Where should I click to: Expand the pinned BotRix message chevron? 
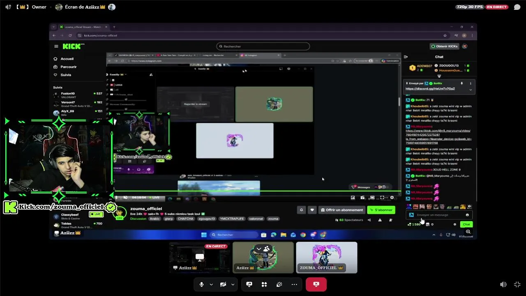click(471, 89)
